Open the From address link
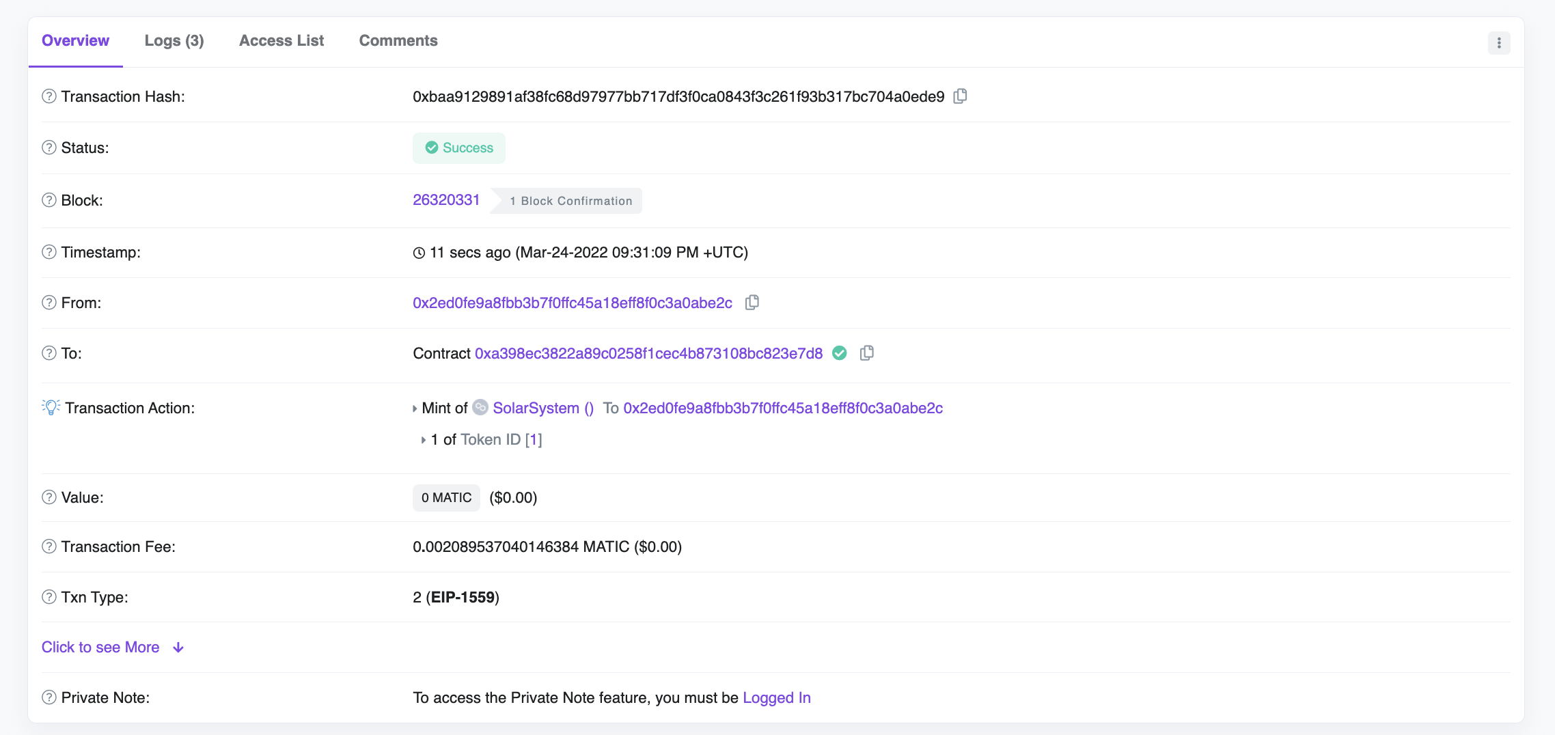This screenshot has height=735, width=1555. pos(573,303)
